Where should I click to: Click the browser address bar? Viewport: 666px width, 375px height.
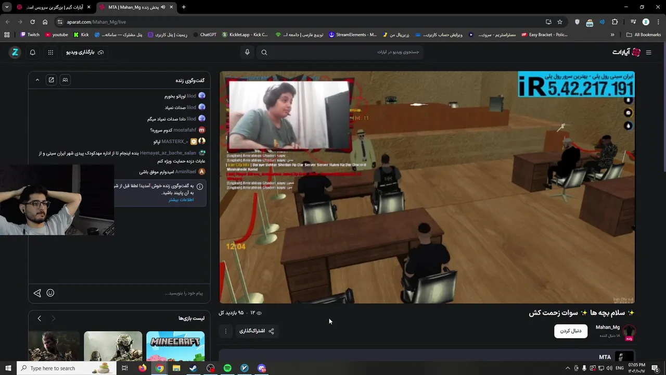pyautogui.click(x=302, y=22)
